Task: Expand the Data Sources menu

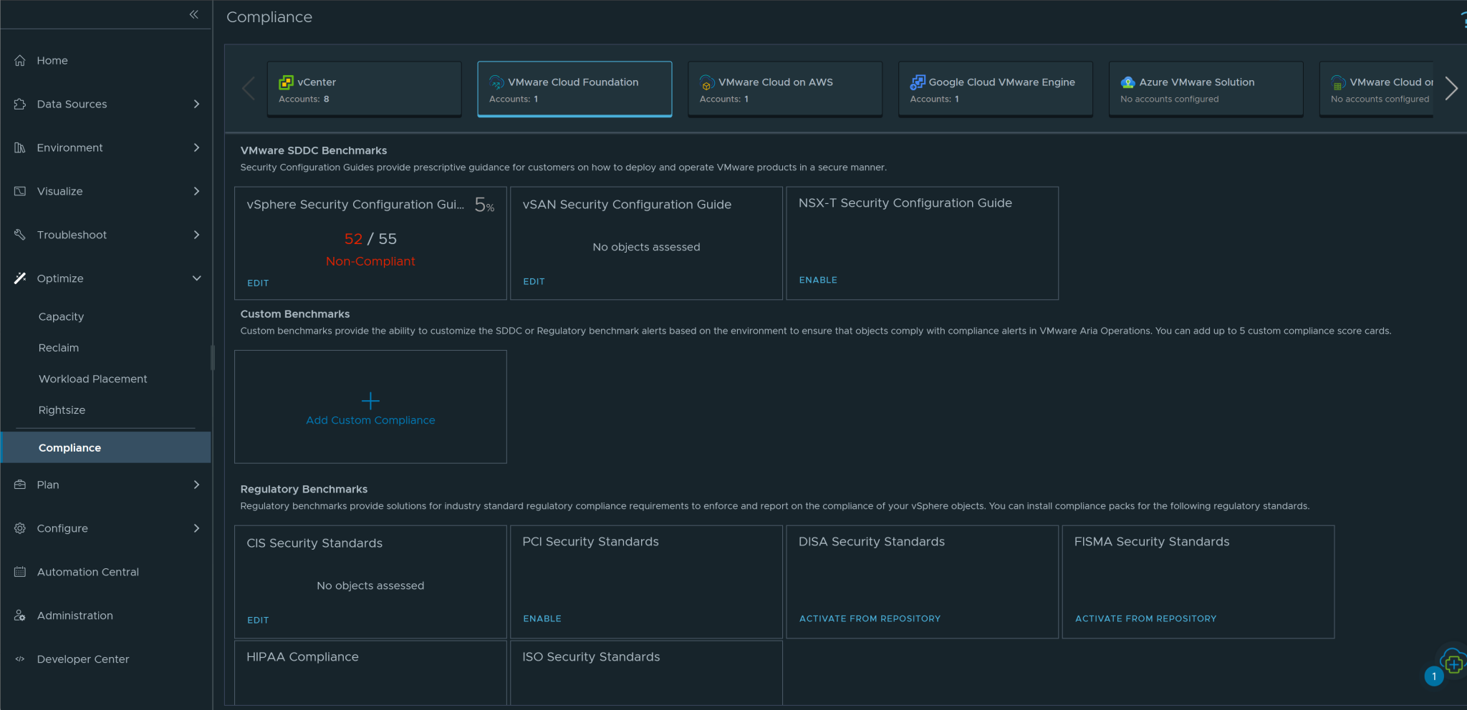Action: (x=196, y=104)
